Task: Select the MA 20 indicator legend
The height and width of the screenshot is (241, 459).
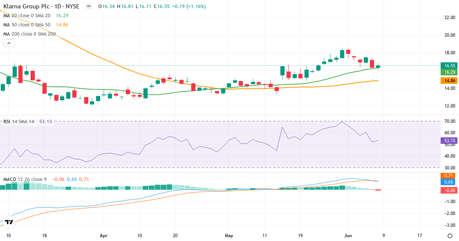Action: (x=27, y=16)
